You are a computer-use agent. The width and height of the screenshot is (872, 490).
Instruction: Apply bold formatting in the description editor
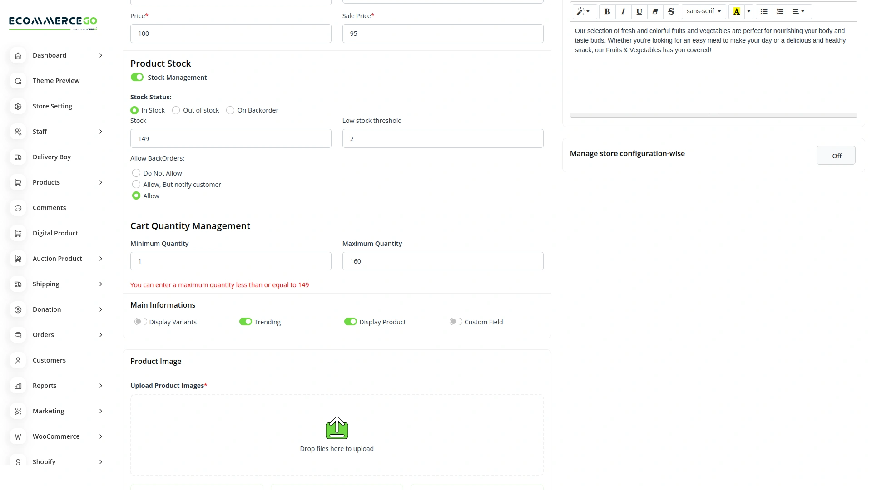(607, 11)
